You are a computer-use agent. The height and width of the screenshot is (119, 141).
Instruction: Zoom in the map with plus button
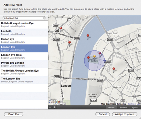point(54,107)
